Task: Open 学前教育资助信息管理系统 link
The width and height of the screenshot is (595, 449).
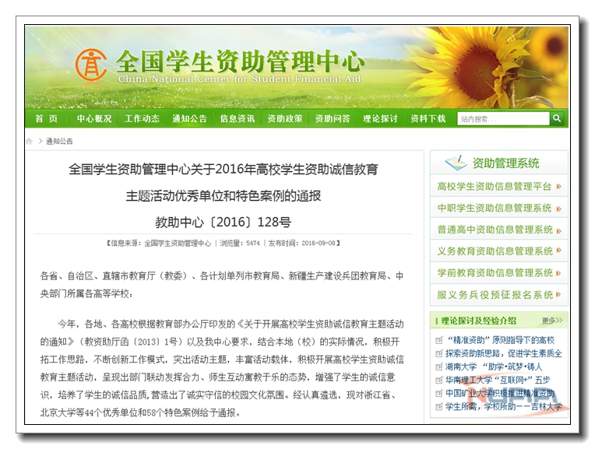Action: (x=495, y=273)
